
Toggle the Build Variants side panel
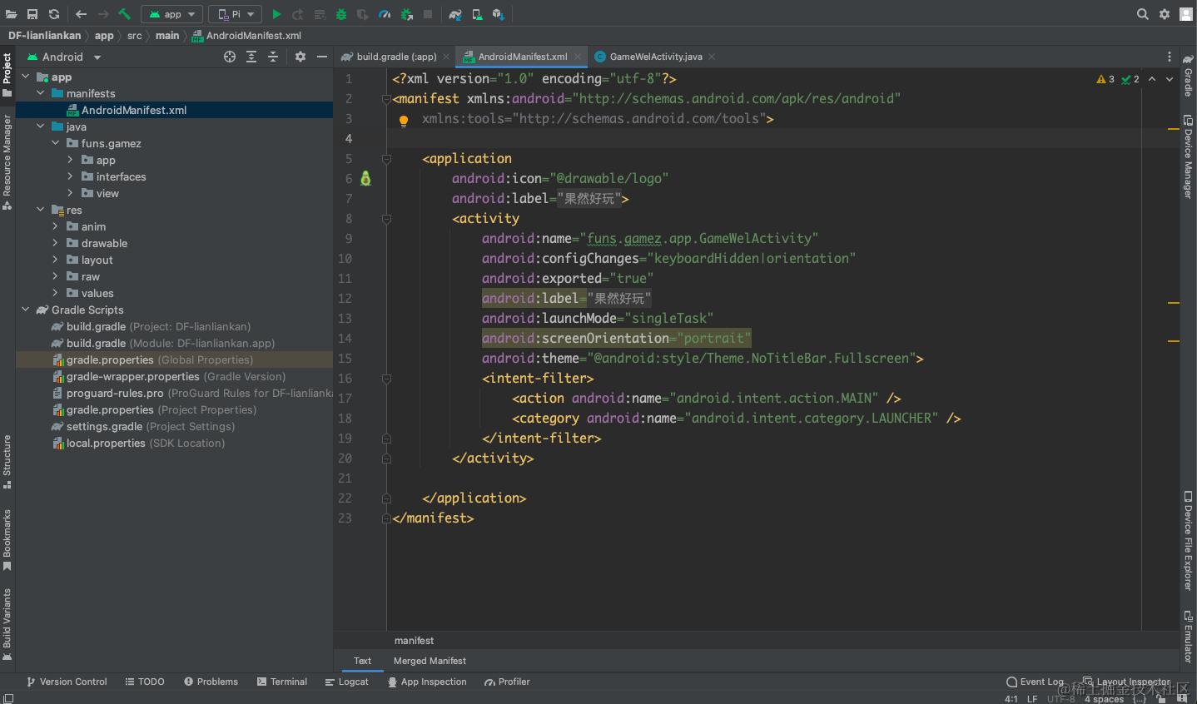point(7,622)
